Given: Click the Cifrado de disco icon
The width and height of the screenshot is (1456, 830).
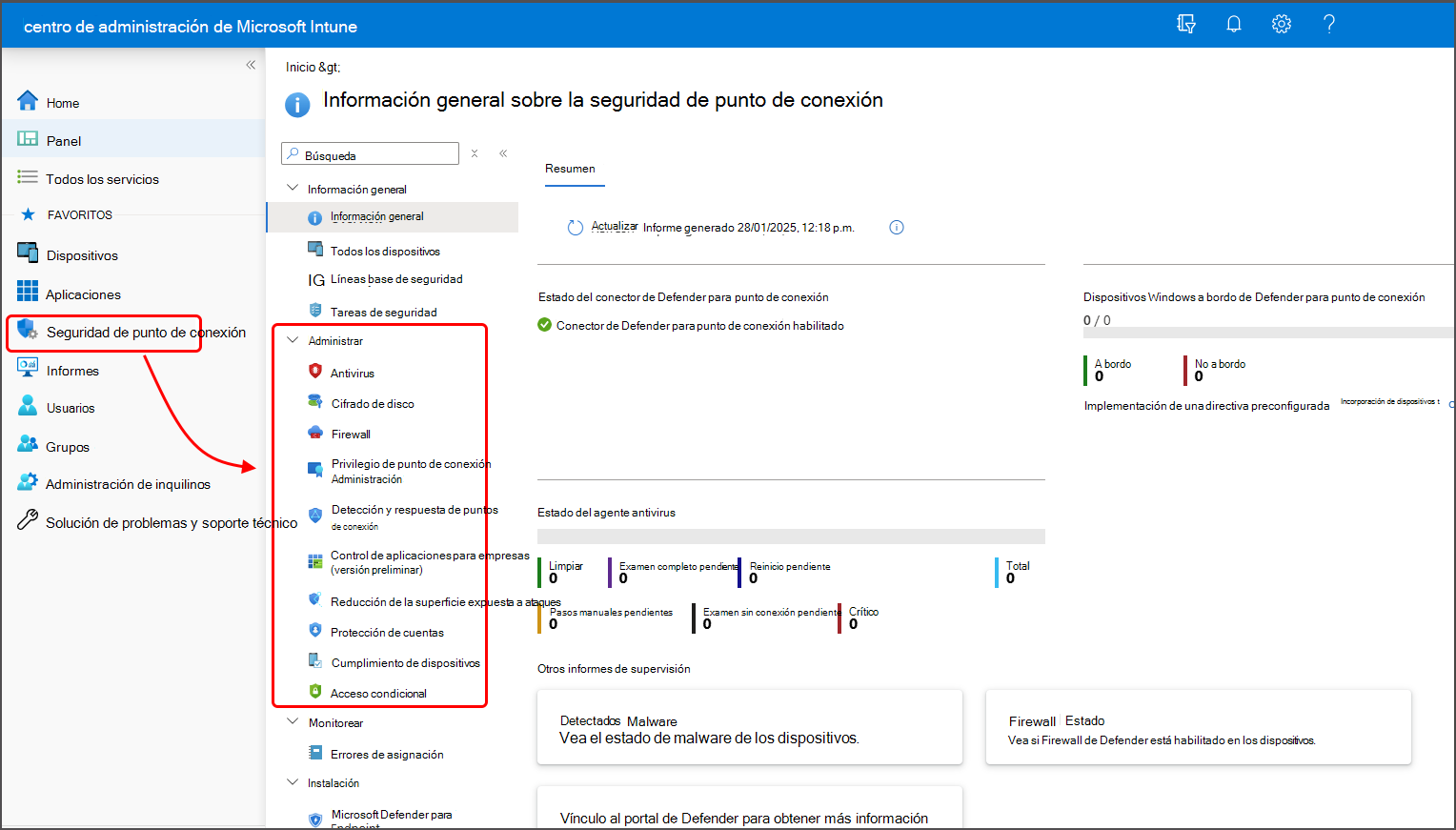Looking at the screenshot, I should [315, 402].
